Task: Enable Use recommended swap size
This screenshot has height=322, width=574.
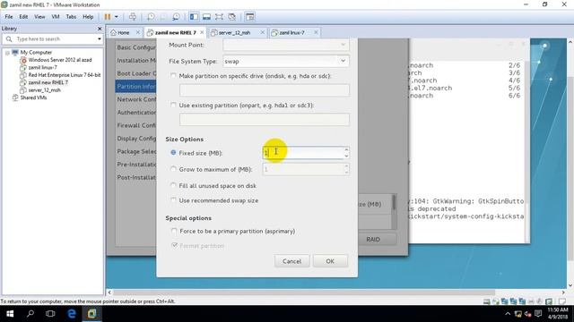Action: pyautogui.click(x=173, y=200)
